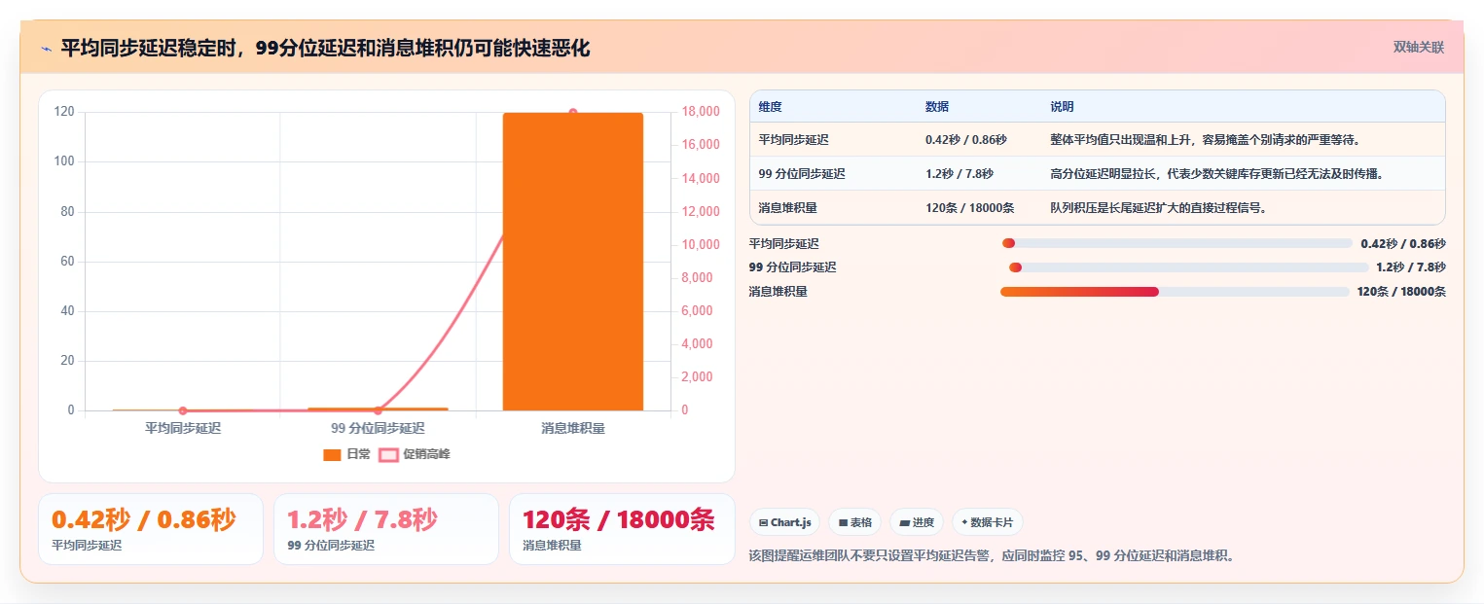Click the table cell 0.42秒 / 0.86秒

[966, 140]
